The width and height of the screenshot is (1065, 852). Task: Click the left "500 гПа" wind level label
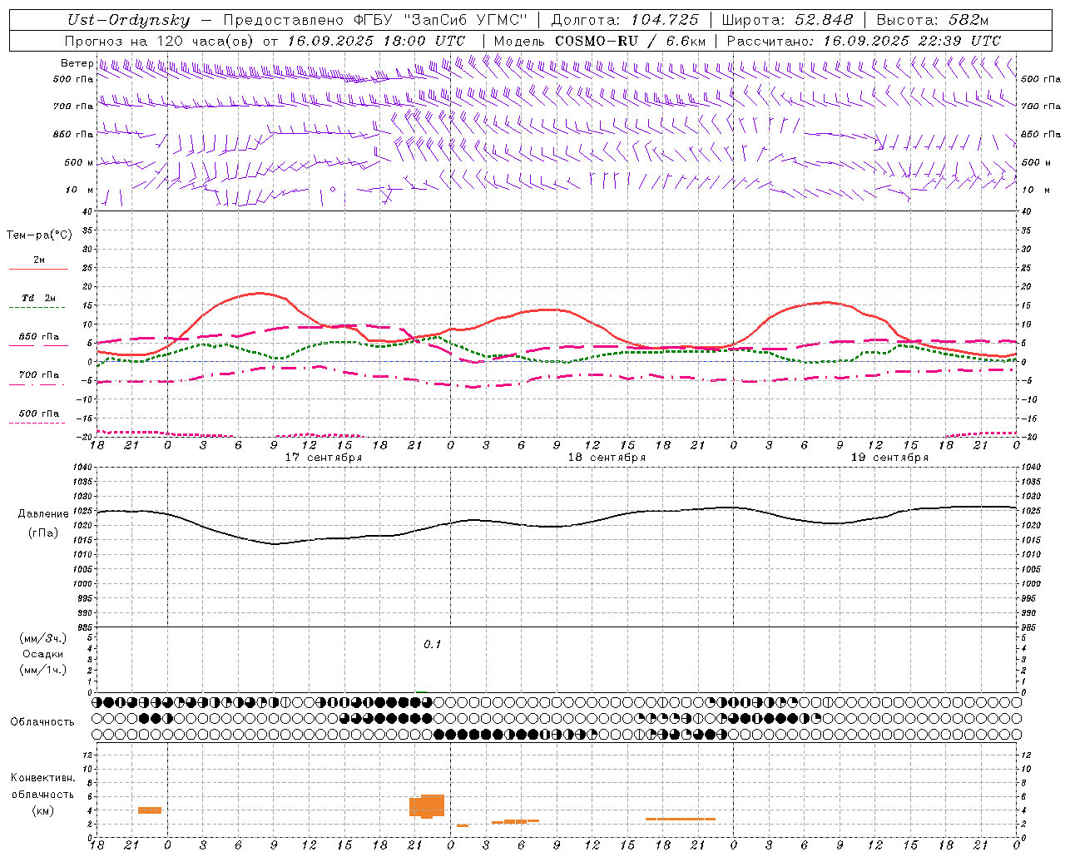click(x=73, y=79)
